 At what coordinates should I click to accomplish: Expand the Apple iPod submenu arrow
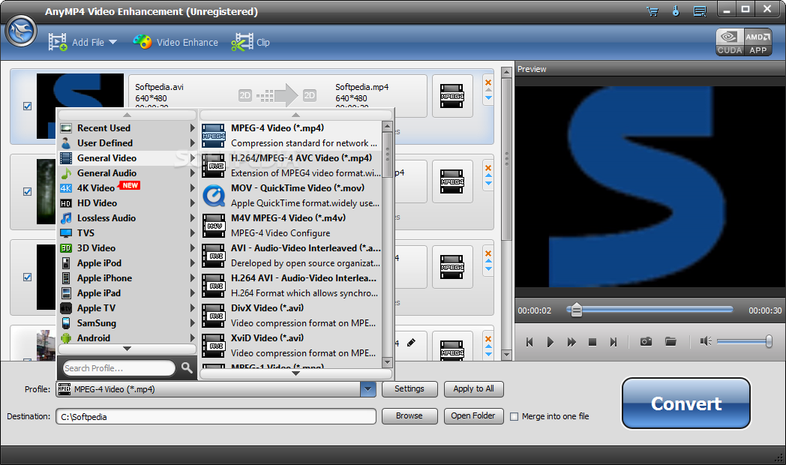193,263
